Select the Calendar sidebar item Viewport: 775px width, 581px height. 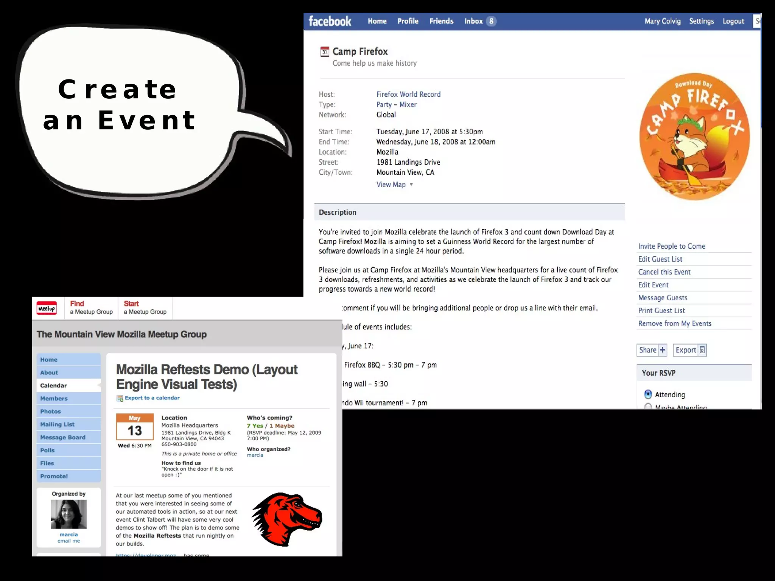click(x=69, y=385)
